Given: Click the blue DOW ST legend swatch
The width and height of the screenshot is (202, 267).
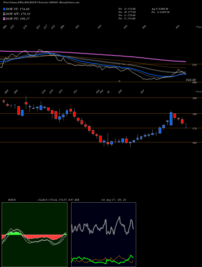Looking at the screenshot, I should pyautogui.click(x=4, y=9).
